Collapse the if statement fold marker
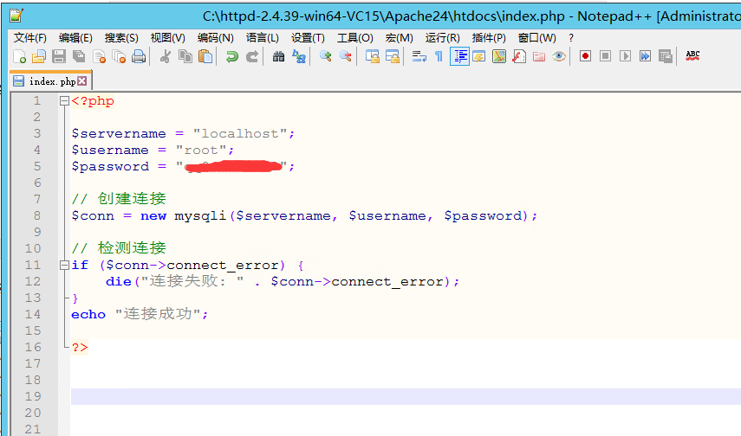This screenshot has width=741, height=436. click(64, 266)
